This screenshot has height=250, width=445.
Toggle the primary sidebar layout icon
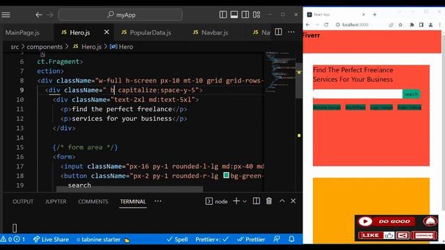tap(223, 15)
